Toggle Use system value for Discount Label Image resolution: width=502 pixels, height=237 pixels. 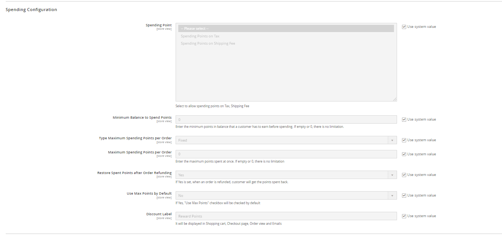click(404, 216)
